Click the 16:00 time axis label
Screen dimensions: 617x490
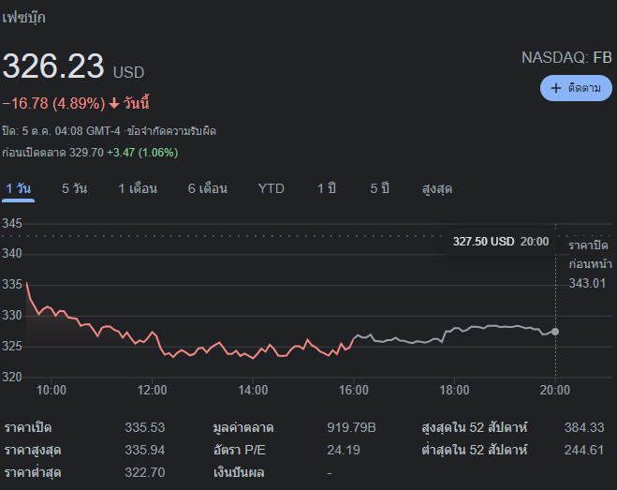click(x=353, y=390)
